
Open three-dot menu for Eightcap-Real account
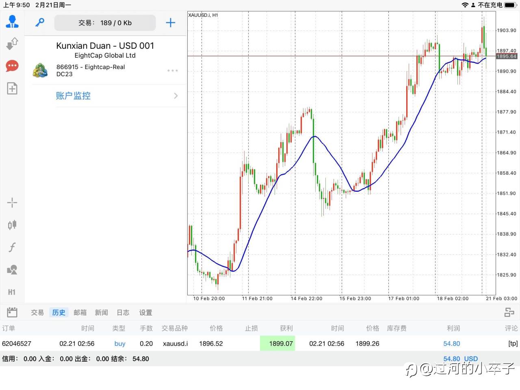click(173, 71)
